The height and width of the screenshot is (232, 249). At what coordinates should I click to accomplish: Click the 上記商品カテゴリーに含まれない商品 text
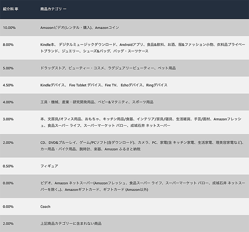click(71, 223)
